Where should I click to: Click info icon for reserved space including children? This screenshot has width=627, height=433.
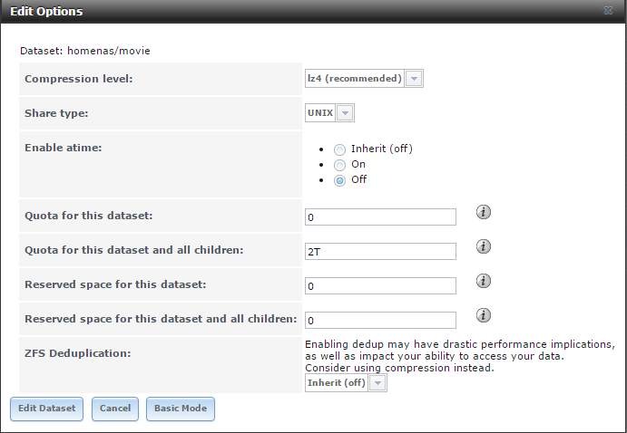tap(484, 315)
